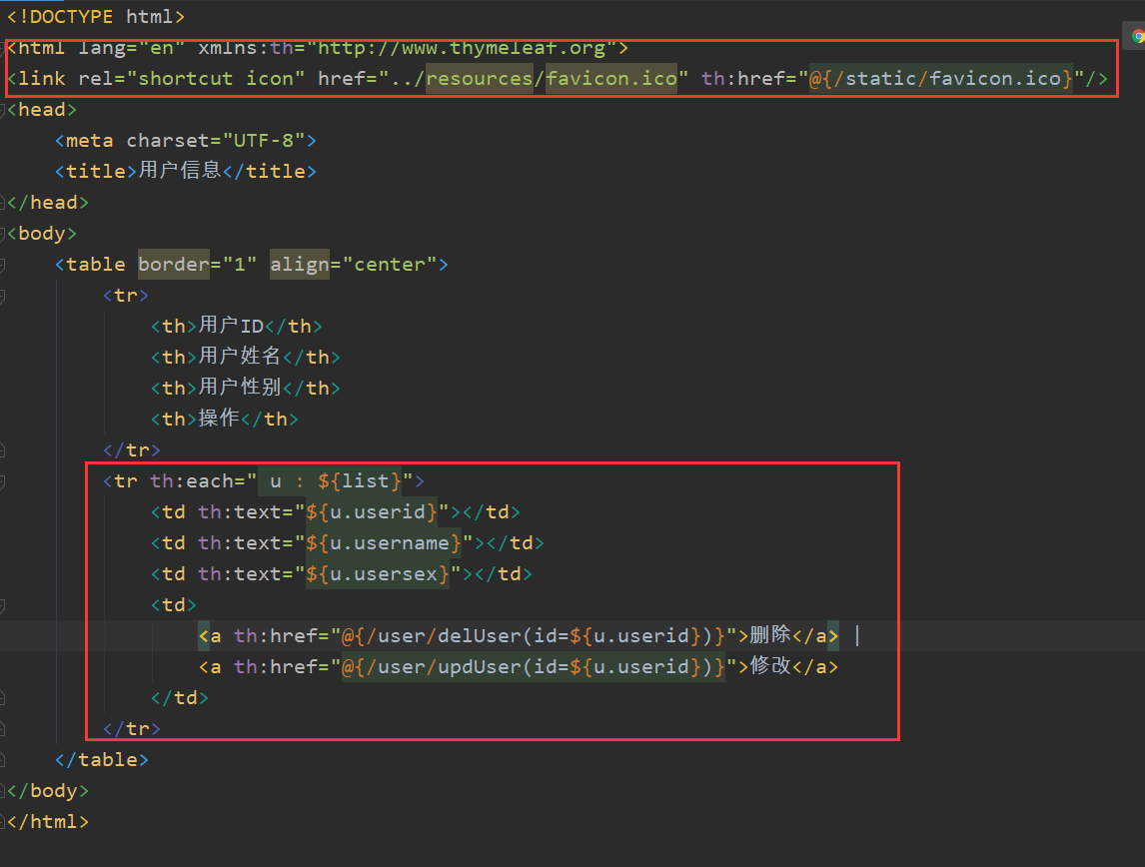Click the ${u.userid} expression

point(370,511)
